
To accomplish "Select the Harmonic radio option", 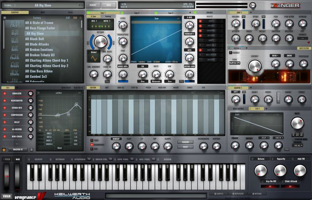I will click(92, 145).
